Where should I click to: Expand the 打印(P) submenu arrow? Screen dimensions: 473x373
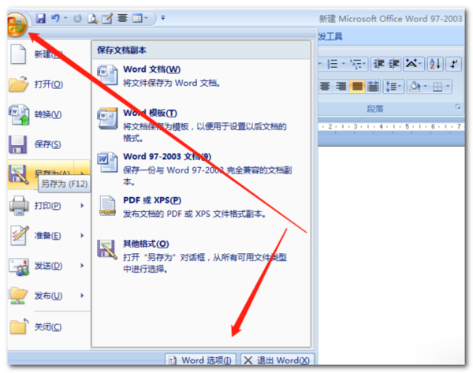pyautogui.click(x=82, y=206)
